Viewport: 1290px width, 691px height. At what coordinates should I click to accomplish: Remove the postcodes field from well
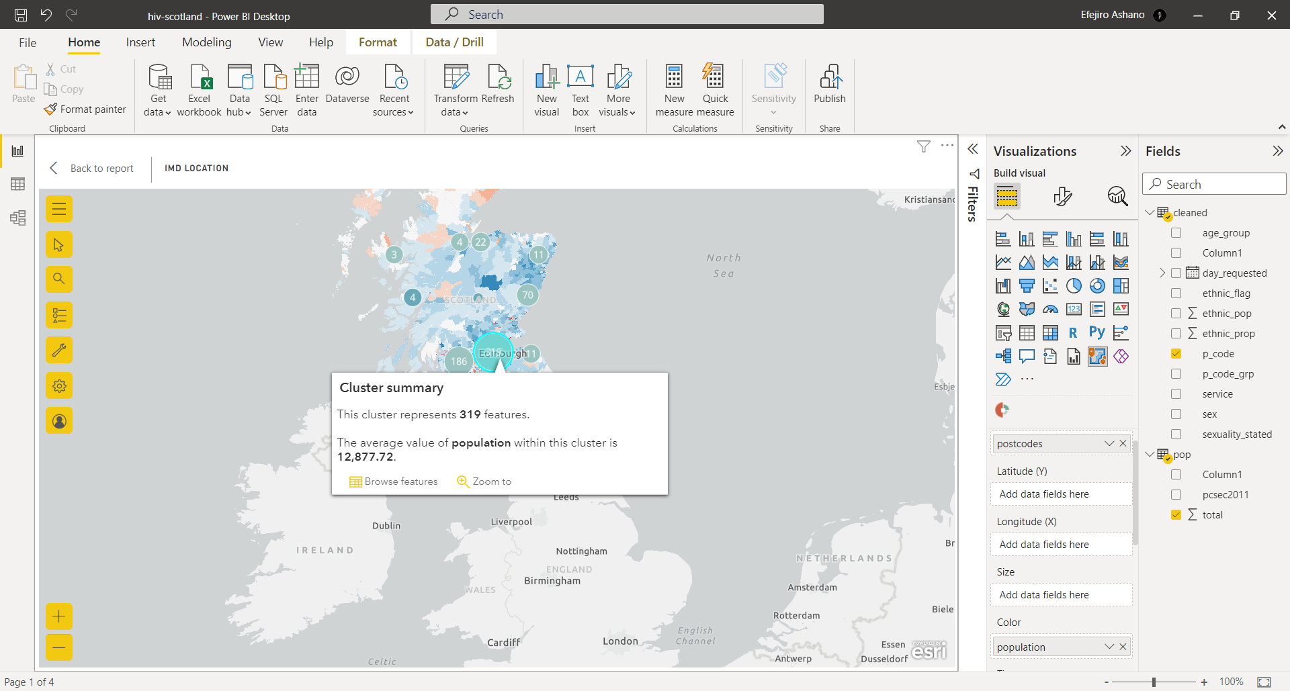pyautogui.click(x=1123, y=443)
